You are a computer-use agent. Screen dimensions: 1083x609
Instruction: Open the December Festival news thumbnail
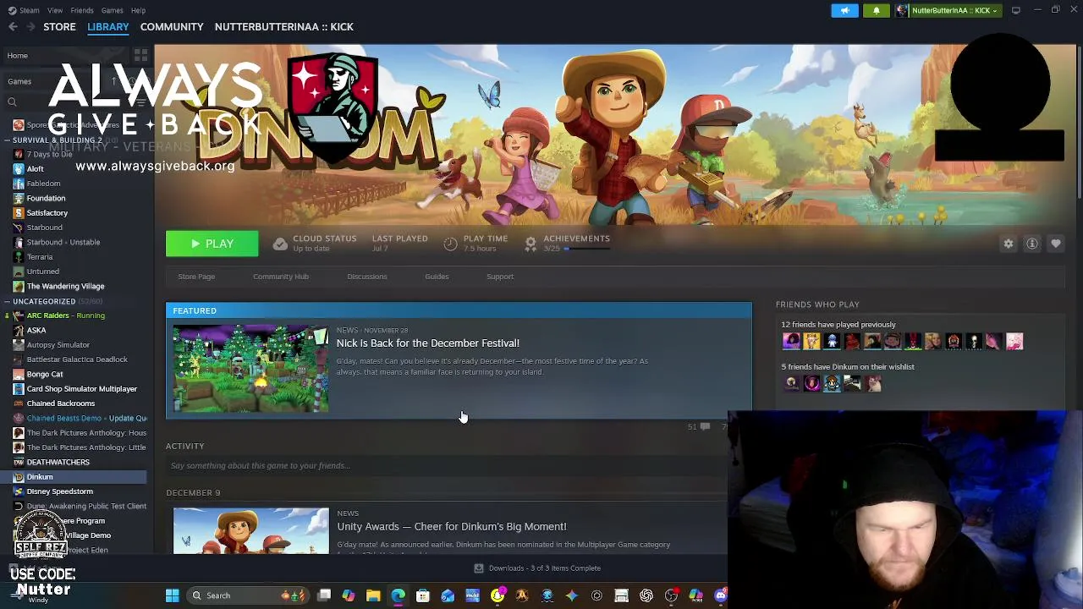pos(251,369)
